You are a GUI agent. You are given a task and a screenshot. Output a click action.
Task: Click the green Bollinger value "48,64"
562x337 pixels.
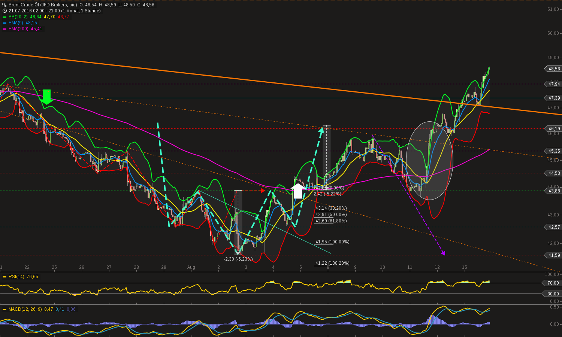36,17
